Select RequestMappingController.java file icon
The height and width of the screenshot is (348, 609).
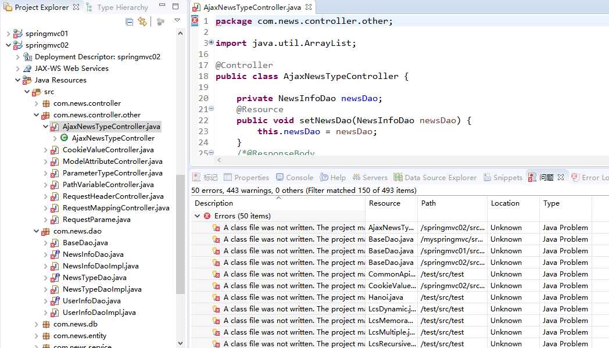[x=55, y=208]
